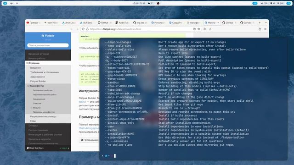The width and height of the screenshot is (294, 165).
Task: Expand the Read the Docs version selector
Action: point(64,148)
